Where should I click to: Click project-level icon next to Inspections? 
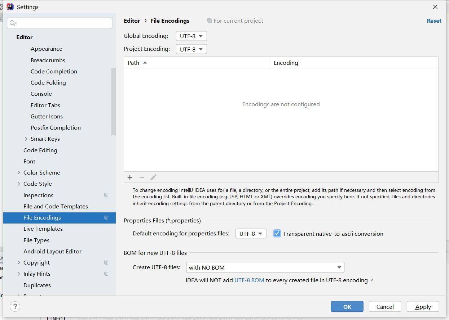pos(106,195)
